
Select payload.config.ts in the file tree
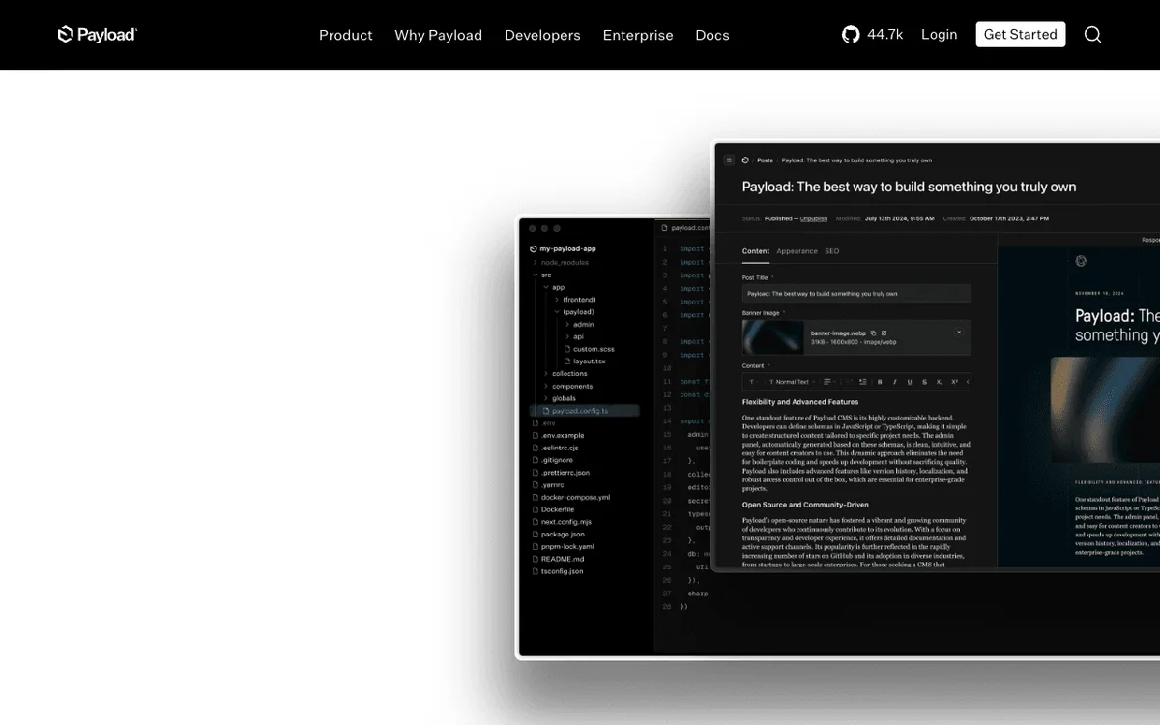(584, 411)
